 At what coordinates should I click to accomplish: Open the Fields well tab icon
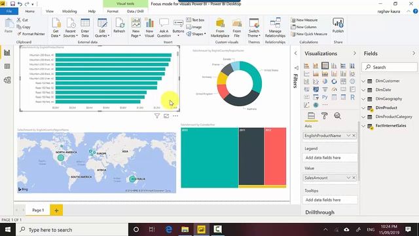click(311, 116)
